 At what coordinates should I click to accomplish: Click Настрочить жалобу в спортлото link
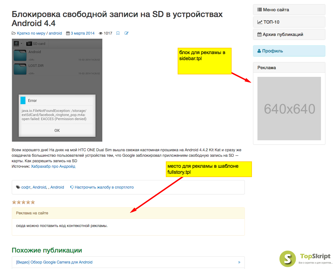[104, 187]
